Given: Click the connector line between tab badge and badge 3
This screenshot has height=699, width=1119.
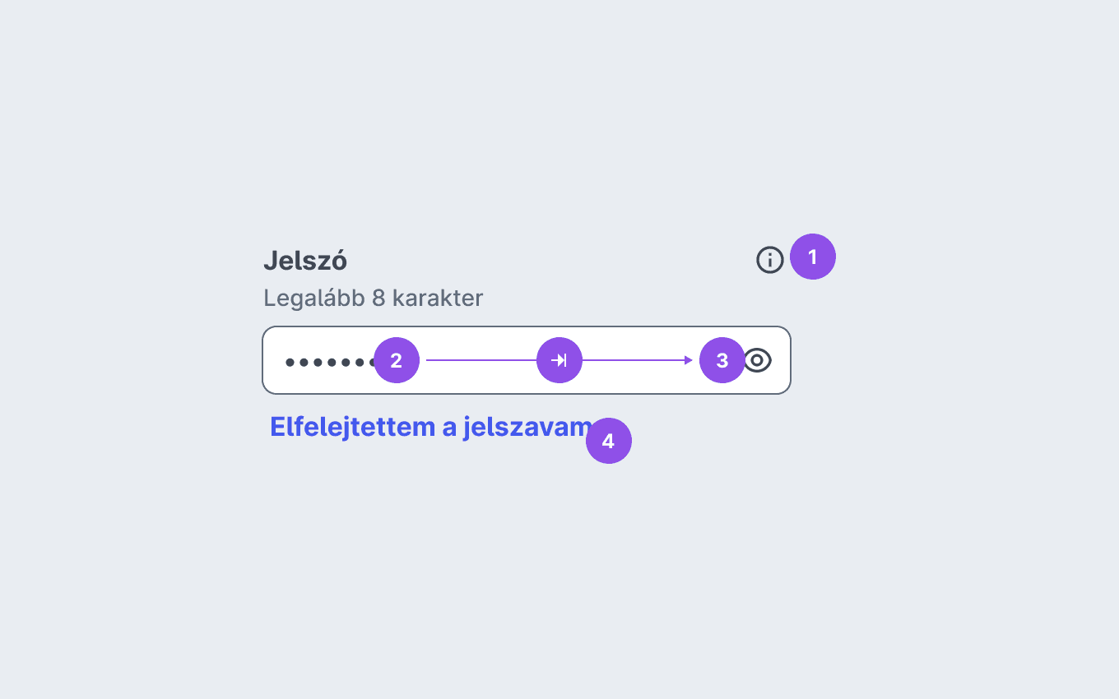Looking at the screenshot, I should (x=634, y=360).
